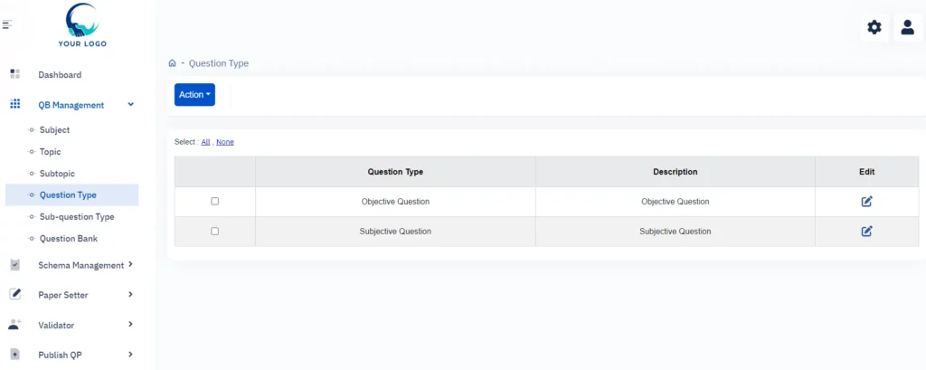Click the home breadcrumb icon

(x=173, y=63)
